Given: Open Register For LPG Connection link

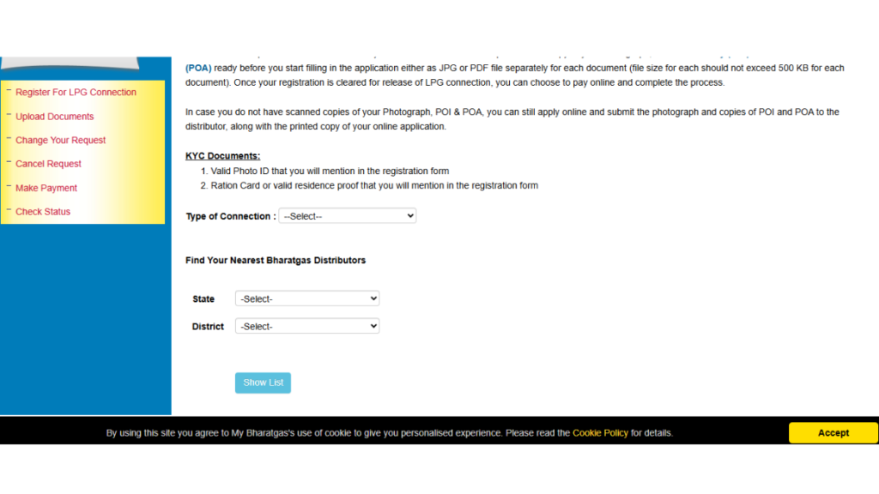Looking at the screenshot, I should tap(76, 93).
